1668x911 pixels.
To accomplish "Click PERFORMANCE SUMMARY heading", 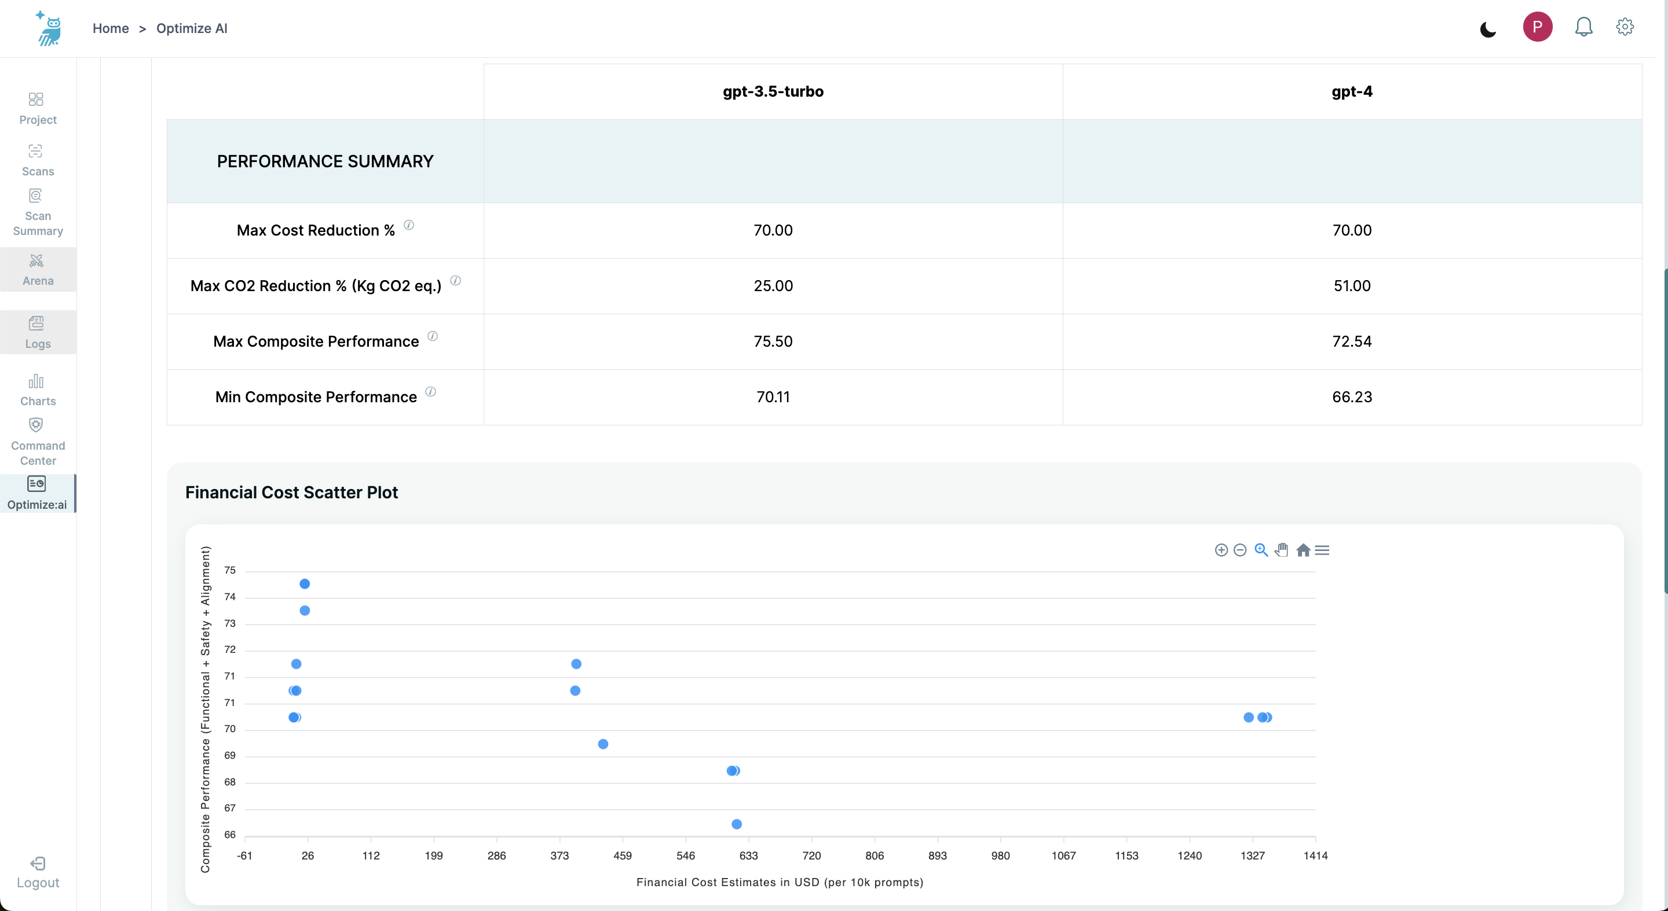I will (x=325, y=161).
